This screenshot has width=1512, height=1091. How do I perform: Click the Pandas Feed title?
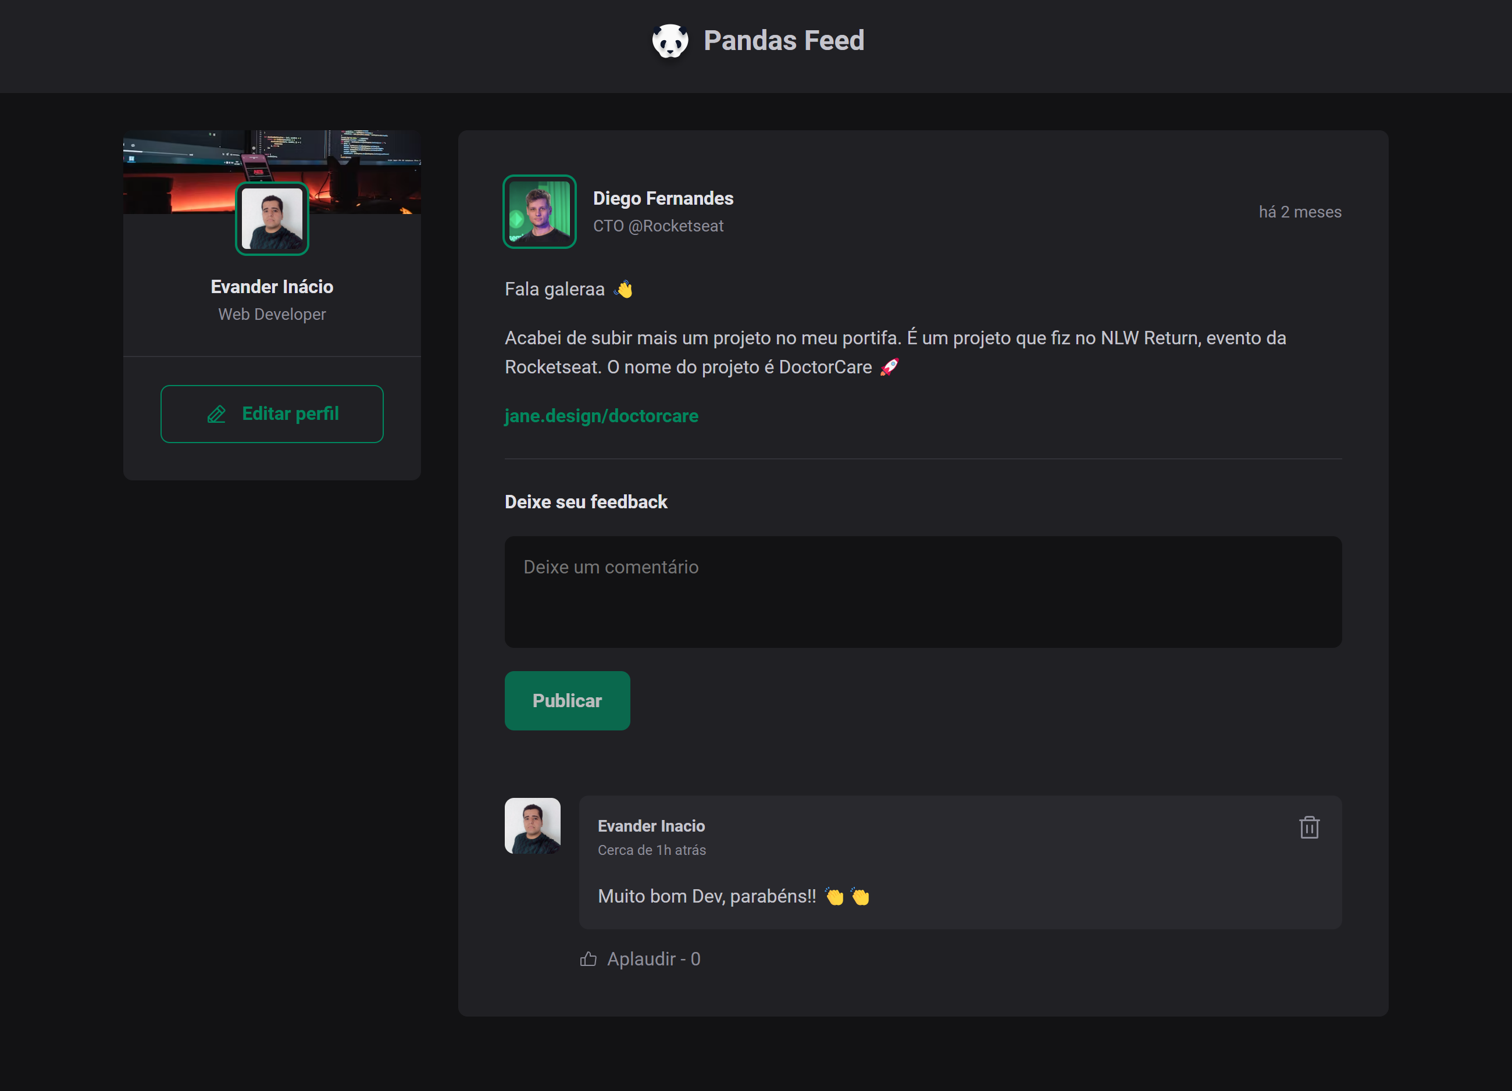pyautogui.click(x=783, y=41)
